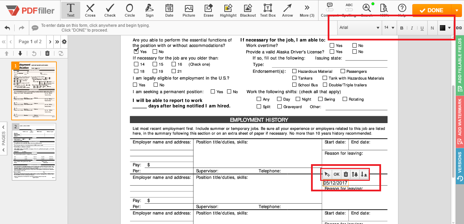This screenshot has height=224, width=464.
Task: Click the link icon beside color picker
Action: [459, 28]
